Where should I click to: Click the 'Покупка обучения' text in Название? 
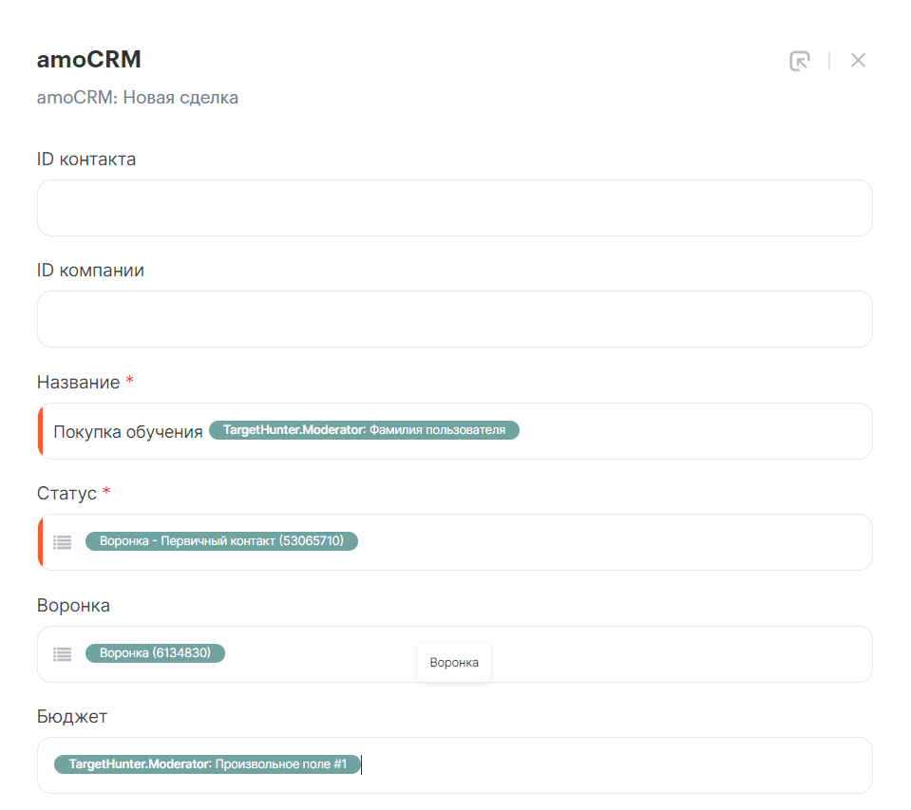128,432
